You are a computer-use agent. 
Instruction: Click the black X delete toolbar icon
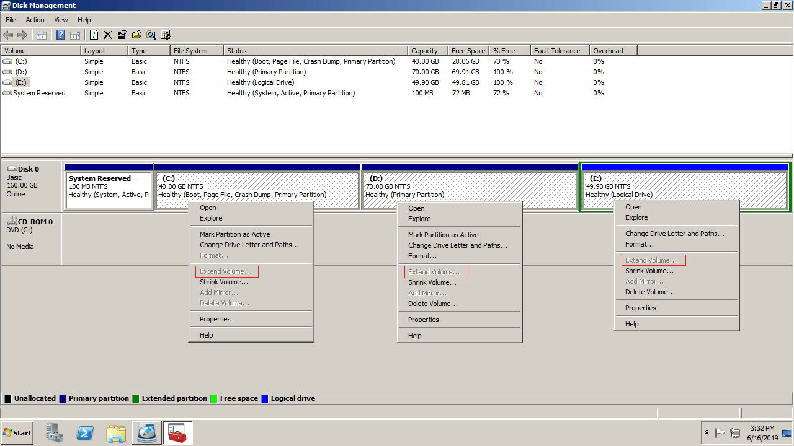pos(108,35)
